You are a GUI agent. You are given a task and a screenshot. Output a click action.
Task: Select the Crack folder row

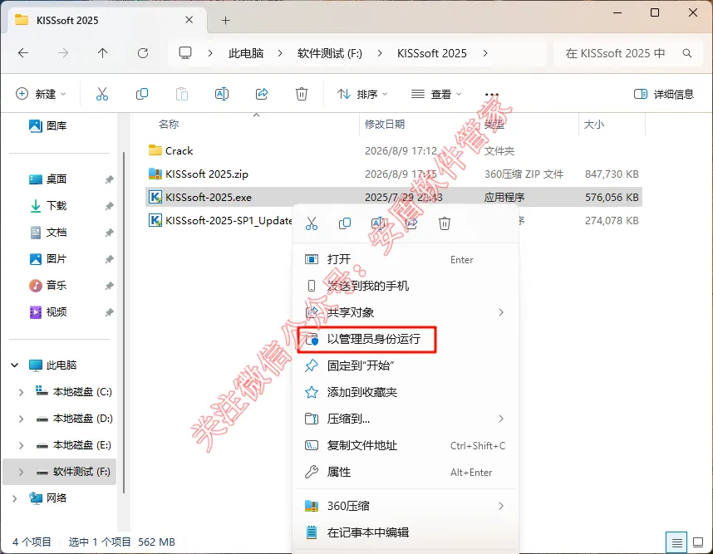click(x=394, y=151)
